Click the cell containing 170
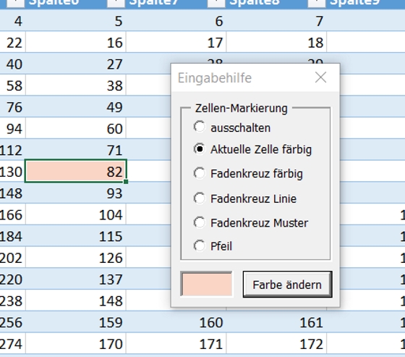This screenshot has height=357, width=405. tap(76, 343)
